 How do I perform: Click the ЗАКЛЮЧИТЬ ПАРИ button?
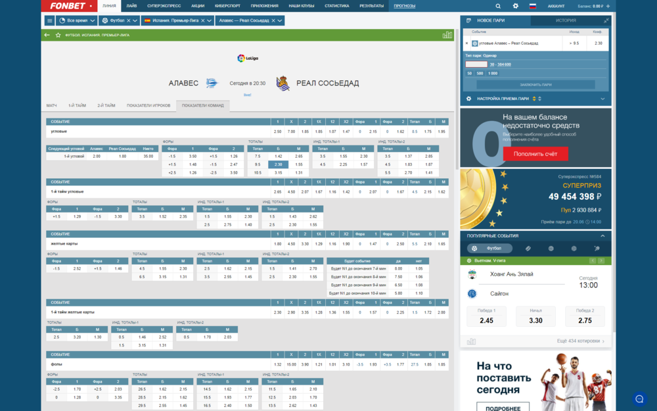[535, 85]
